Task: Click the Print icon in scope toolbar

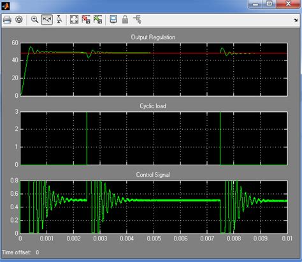Action: [7, 20]
